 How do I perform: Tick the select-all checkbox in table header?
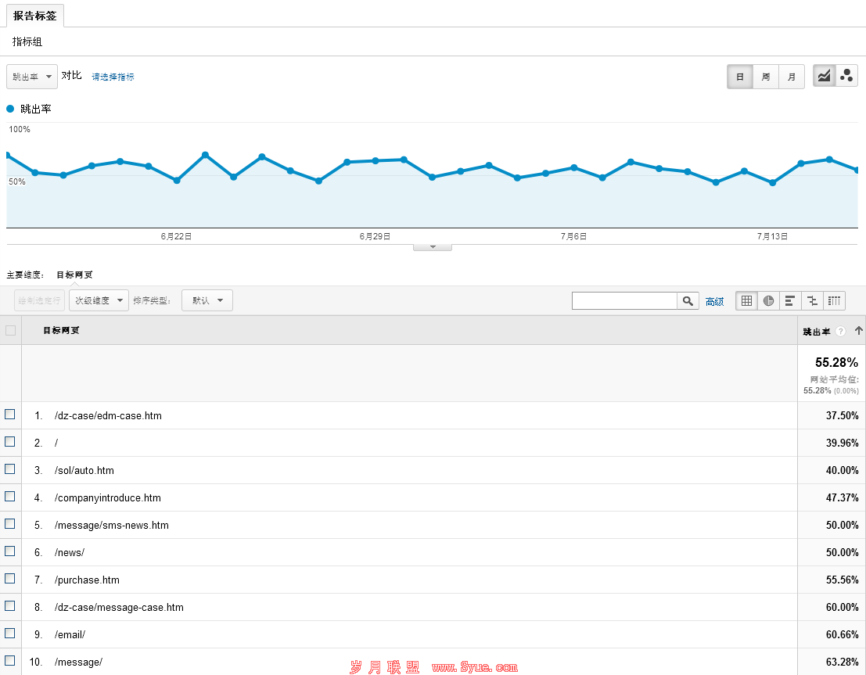10,331
